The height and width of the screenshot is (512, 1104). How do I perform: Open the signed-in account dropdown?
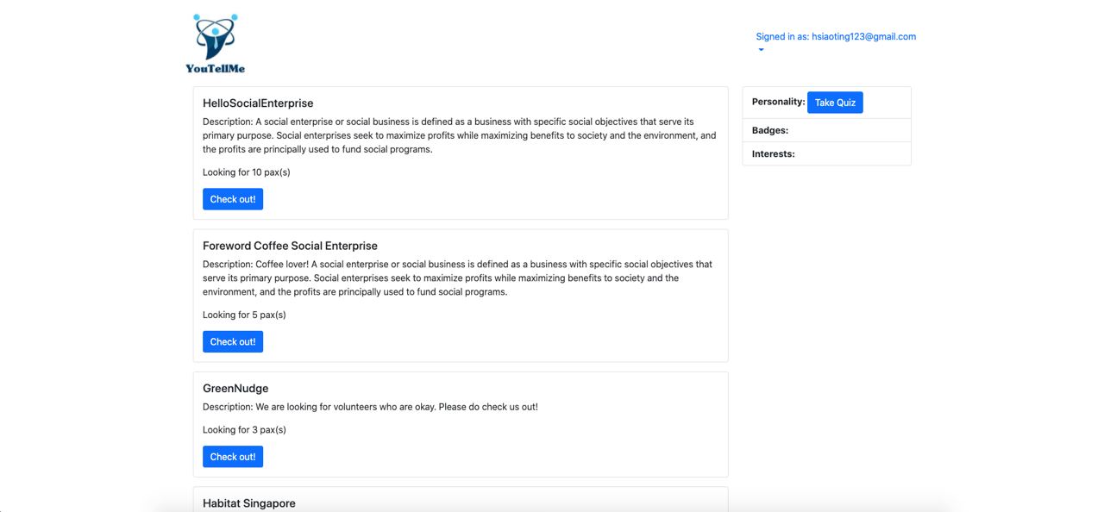pos(835,37)
